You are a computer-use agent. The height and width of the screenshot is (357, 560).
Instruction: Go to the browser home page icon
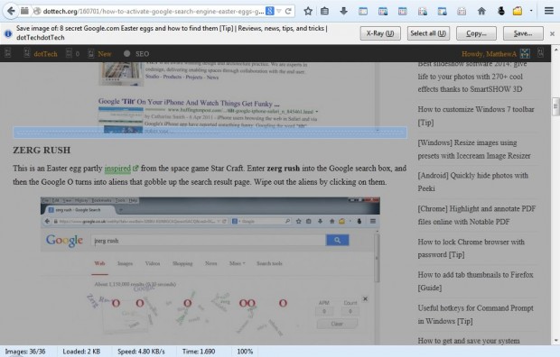(481, 11)
